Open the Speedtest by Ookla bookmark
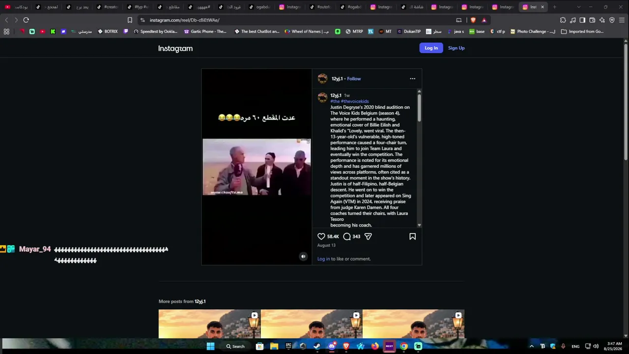629x354 pixels. click(x=155, y=31)
